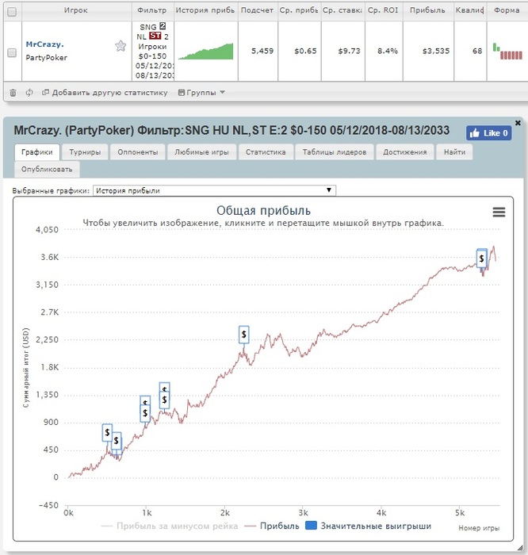Sort by the Подсчет column header
Image resolution: width=528 pixels, height=555 pixels.
coord(258,10)
